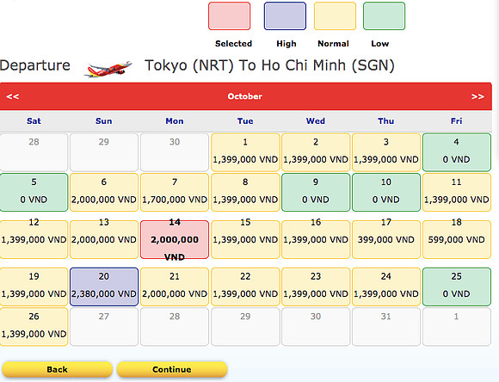The height and width of the screenshot is (382, 499).
Task: Choose October 16 departure date
Action: coord(316,239)
